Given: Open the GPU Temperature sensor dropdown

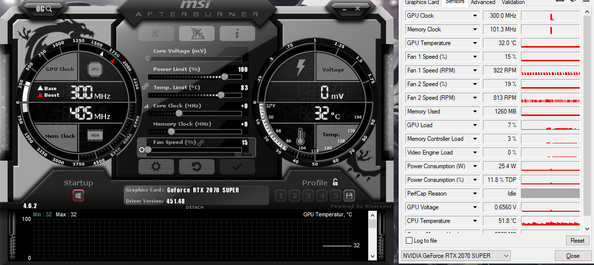Looking at the screenshot, I should click(x=475, y=43).
